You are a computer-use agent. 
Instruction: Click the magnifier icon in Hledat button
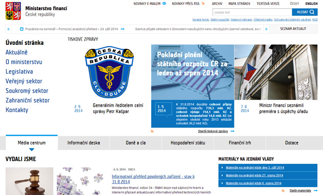click(x=312, y=12)
